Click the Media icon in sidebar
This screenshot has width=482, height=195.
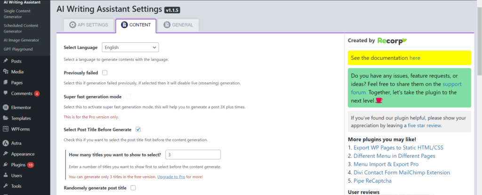click(x=6, y=72)
